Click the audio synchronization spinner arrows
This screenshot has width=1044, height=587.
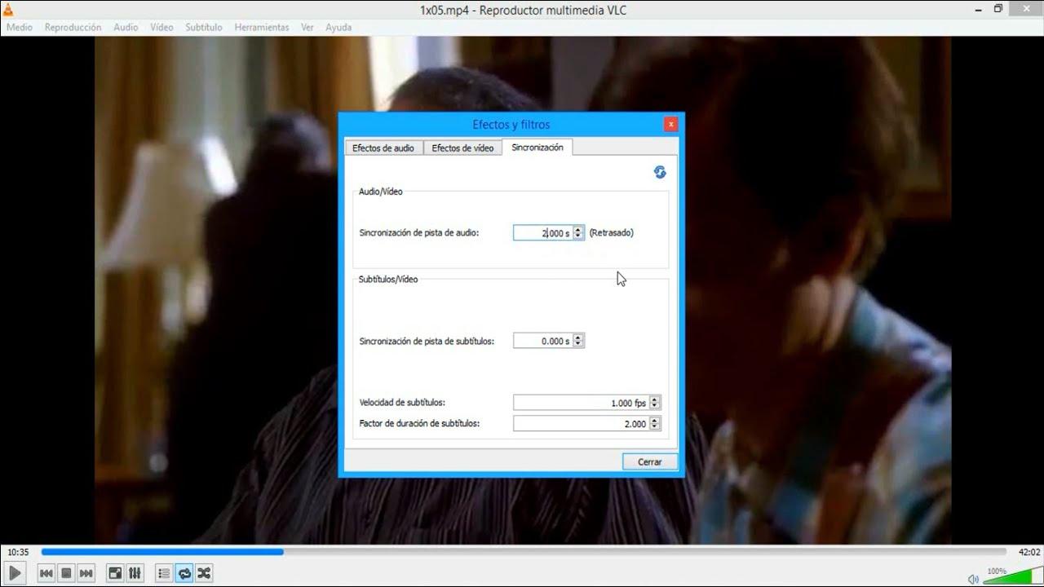click(578, 233)
